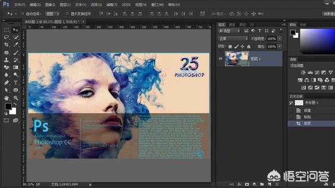Hide layer 图层 1 via eye icon
This screenshot has width=335, height=188.
pos(220,58)
